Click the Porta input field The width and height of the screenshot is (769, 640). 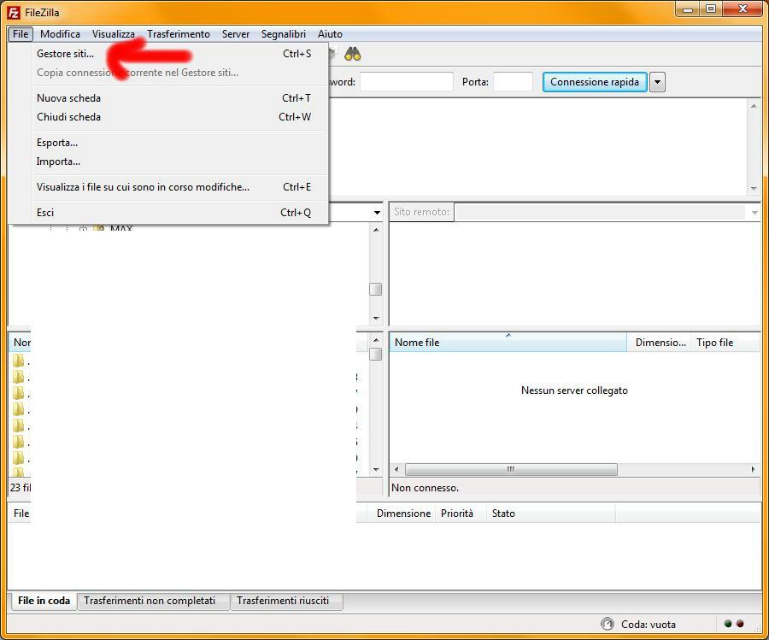[x=513, y=82]
